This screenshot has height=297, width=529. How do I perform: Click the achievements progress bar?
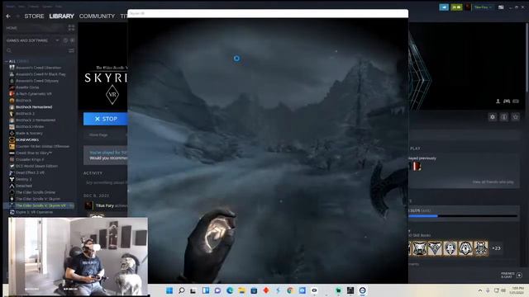[x=463, y=216]
